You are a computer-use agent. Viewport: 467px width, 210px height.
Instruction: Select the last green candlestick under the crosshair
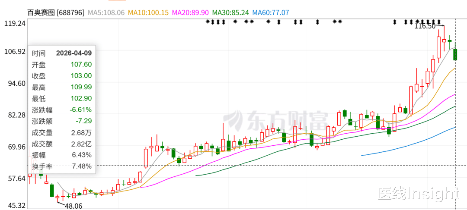coord(455,54)
